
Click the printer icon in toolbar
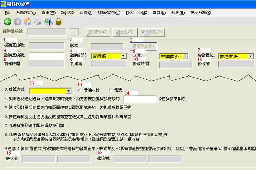pos(38,22)
